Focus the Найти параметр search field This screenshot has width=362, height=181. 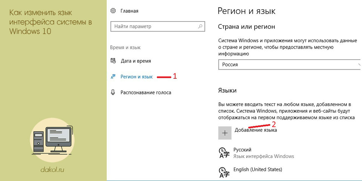point(158,26)
